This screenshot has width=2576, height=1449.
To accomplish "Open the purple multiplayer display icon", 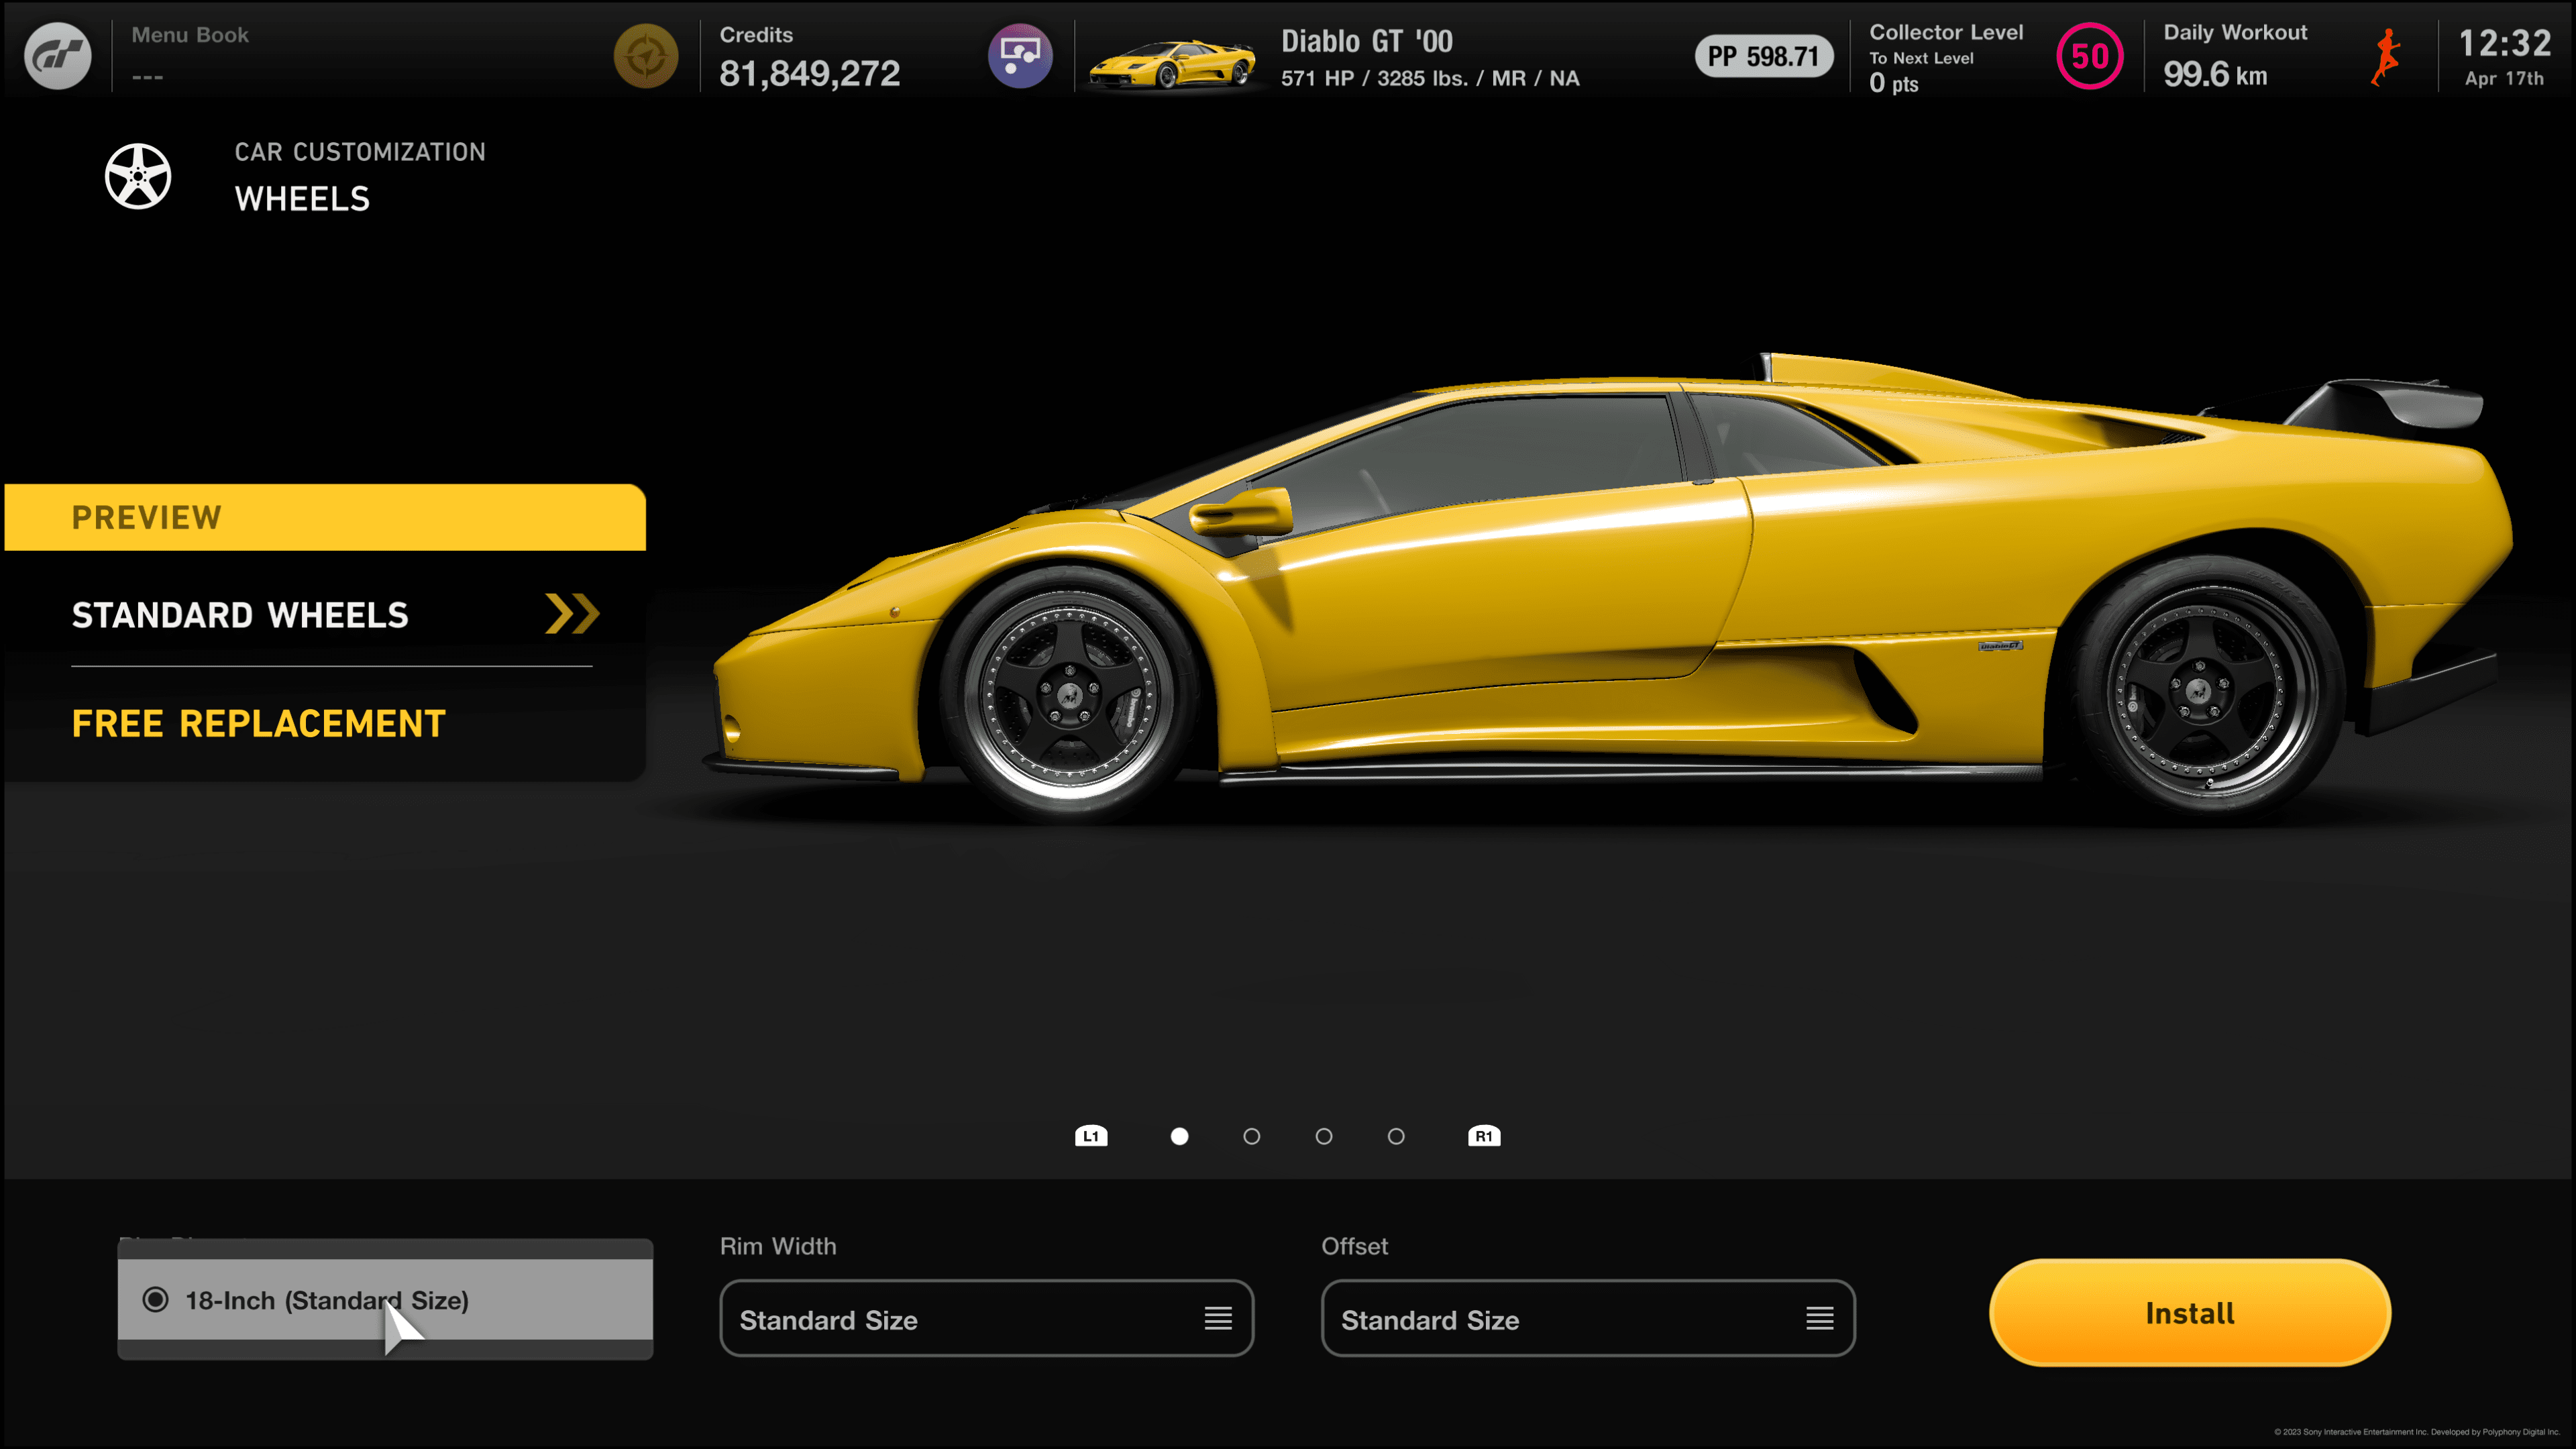I will pyautogui.click(x=1020, y=56).
